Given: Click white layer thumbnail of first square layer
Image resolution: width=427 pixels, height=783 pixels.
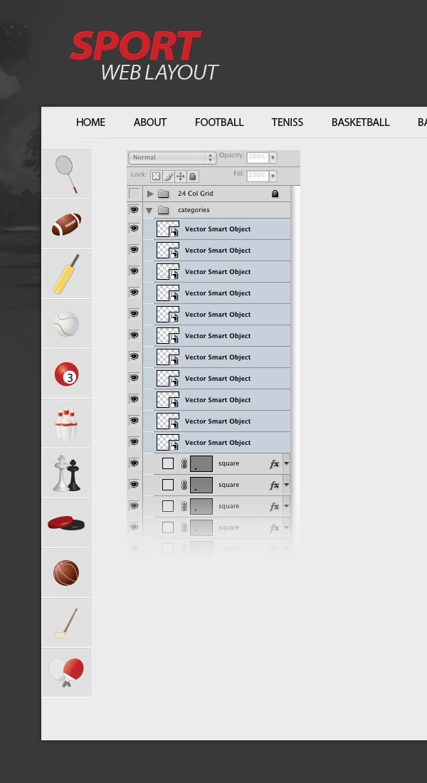Looking at the screenshot, I should [x=168, y=463].
